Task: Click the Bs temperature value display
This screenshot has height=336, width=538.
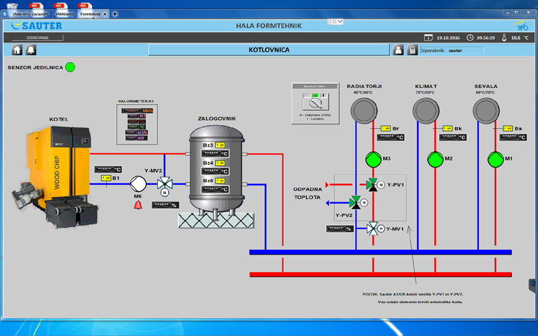Action: (x=513, y=137)
